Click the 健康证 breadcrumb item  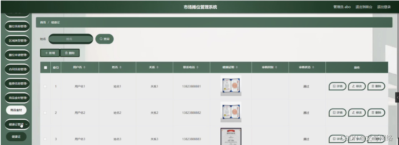point(55,22)
